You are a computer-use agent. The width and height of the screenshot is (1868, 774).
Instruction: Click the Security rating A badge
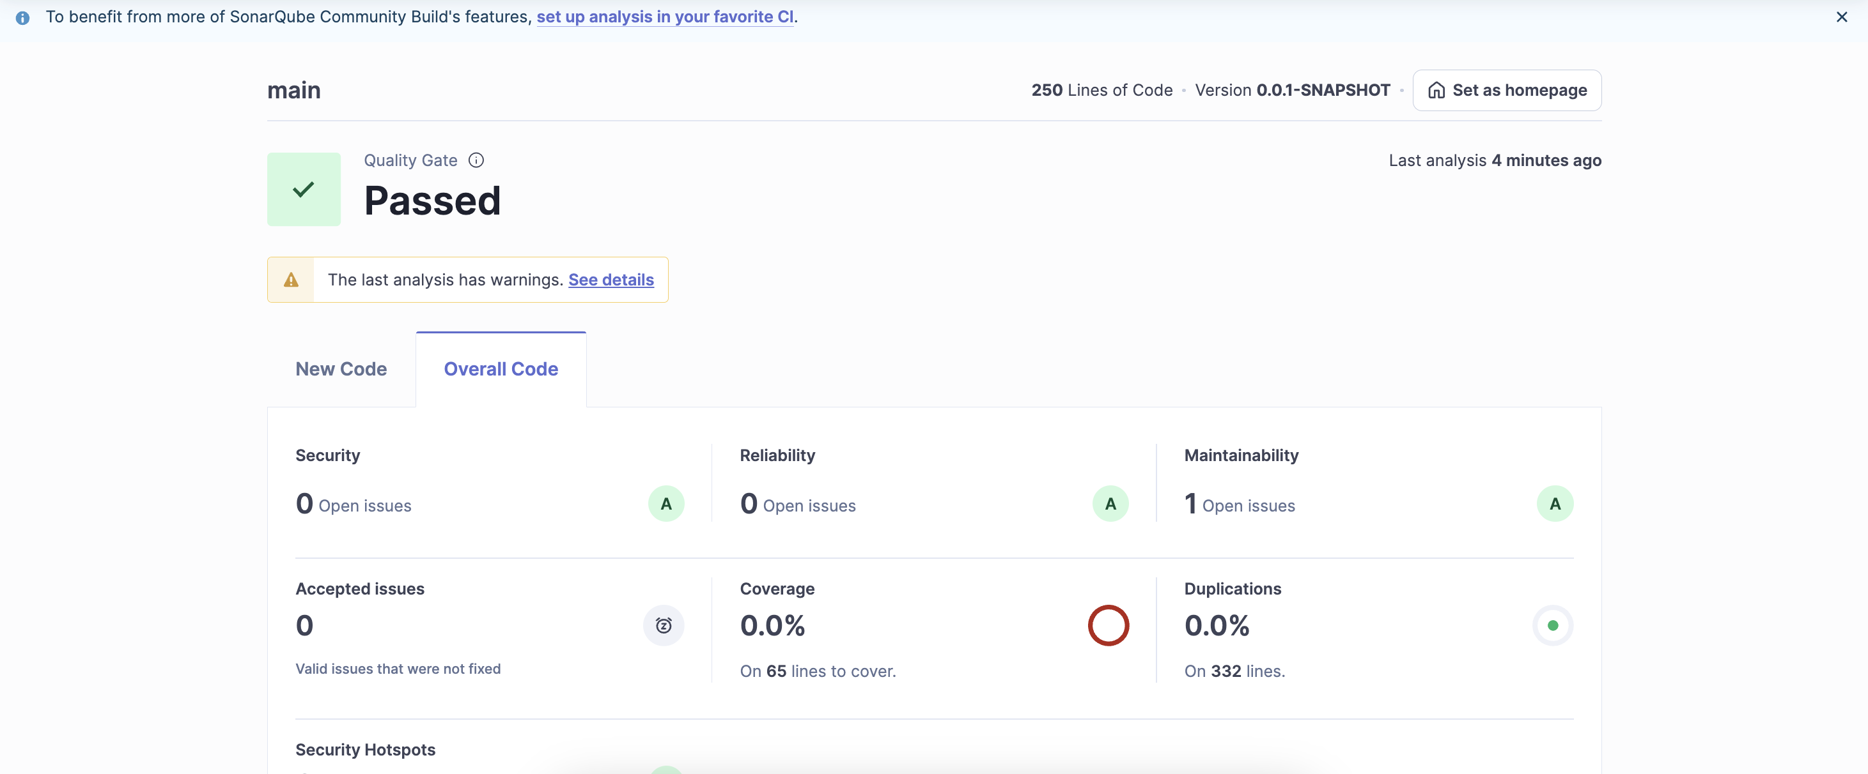665,504
